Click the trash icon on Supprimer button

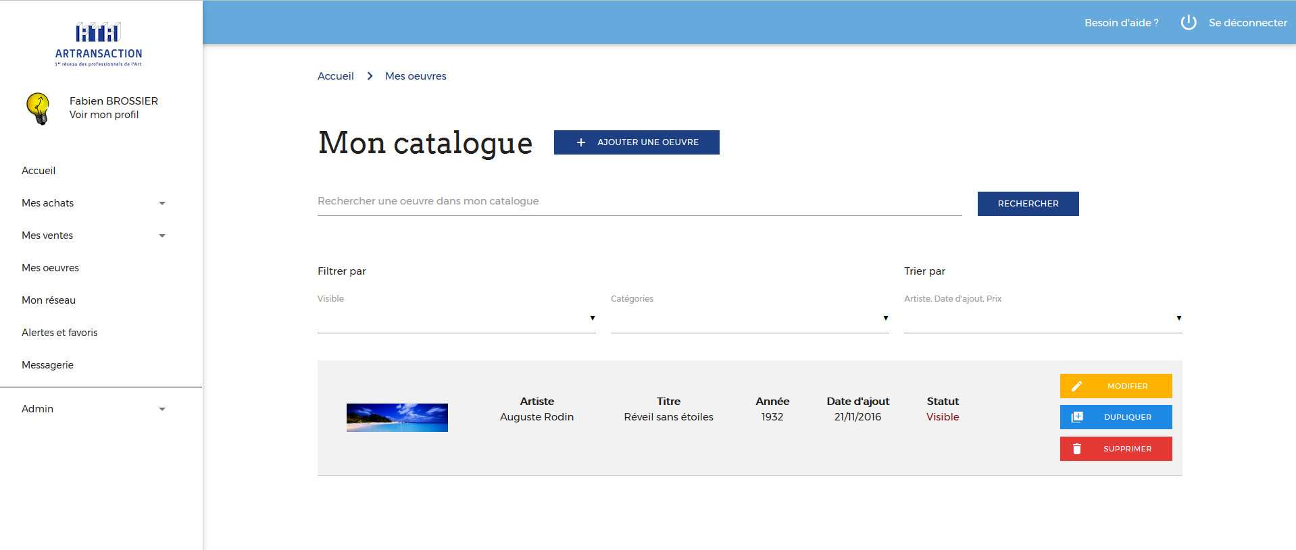coord(1077,449)
